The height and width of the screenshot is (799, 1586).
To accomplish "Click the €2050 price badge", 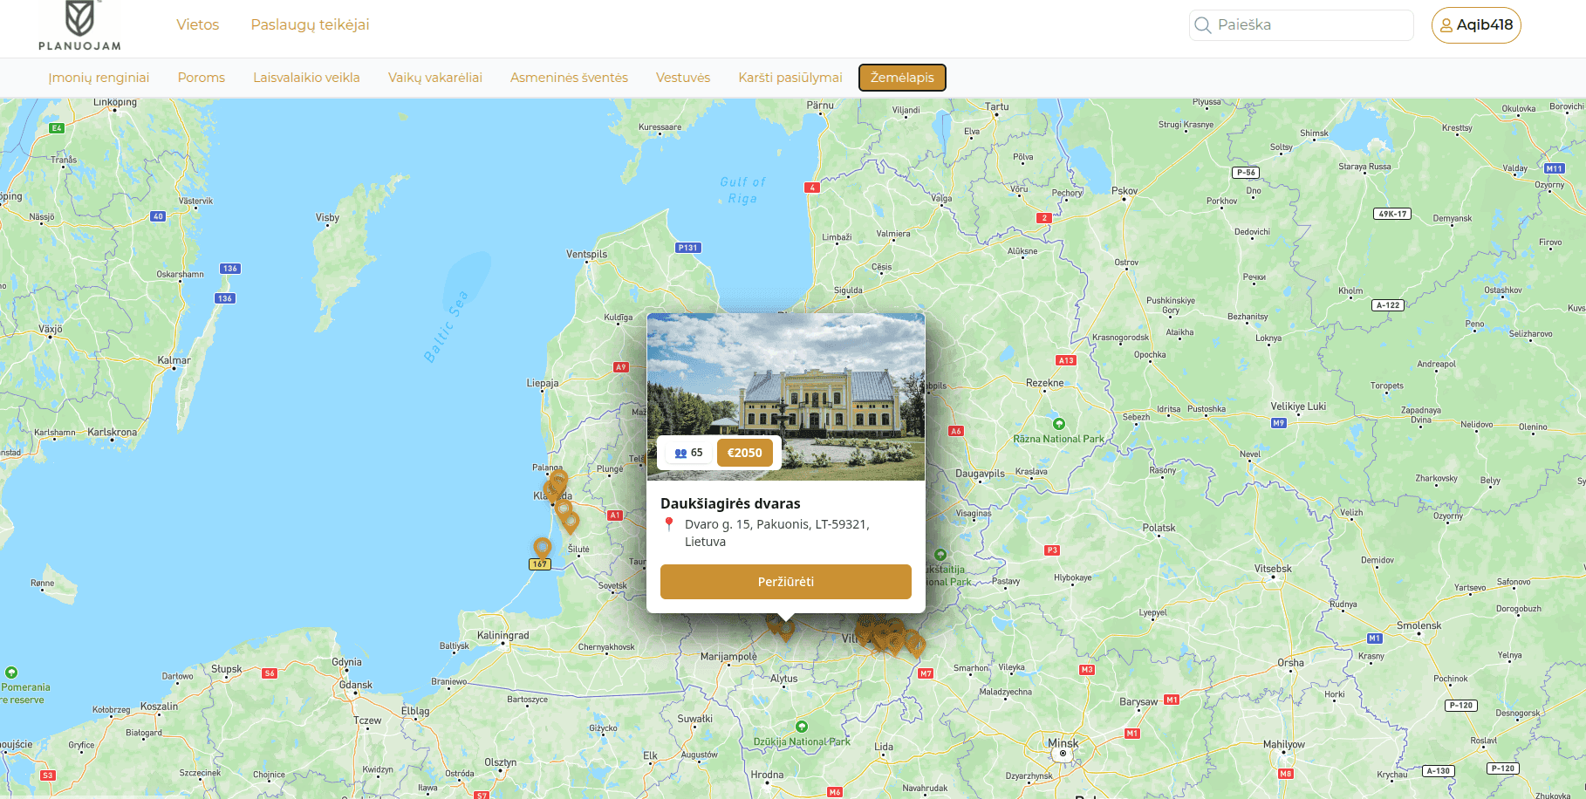I will (745, 453).
